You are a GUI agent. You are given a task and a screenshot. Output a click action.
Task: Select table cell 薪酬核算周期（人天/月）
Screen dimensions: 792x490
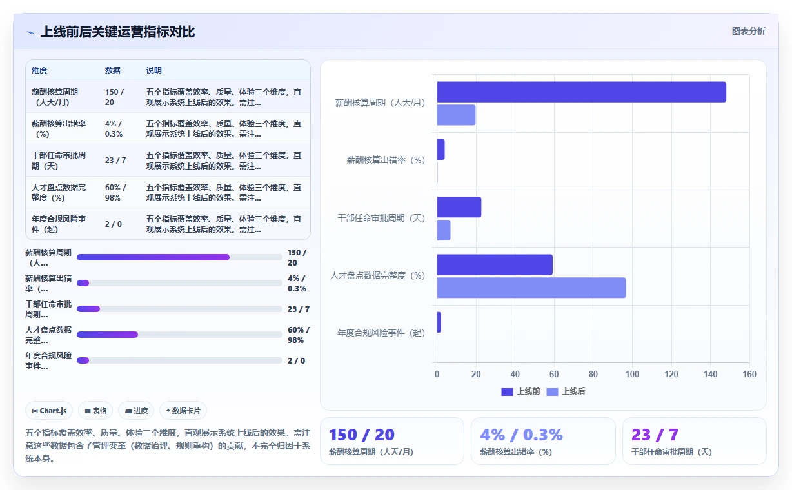tap(63, 97)
